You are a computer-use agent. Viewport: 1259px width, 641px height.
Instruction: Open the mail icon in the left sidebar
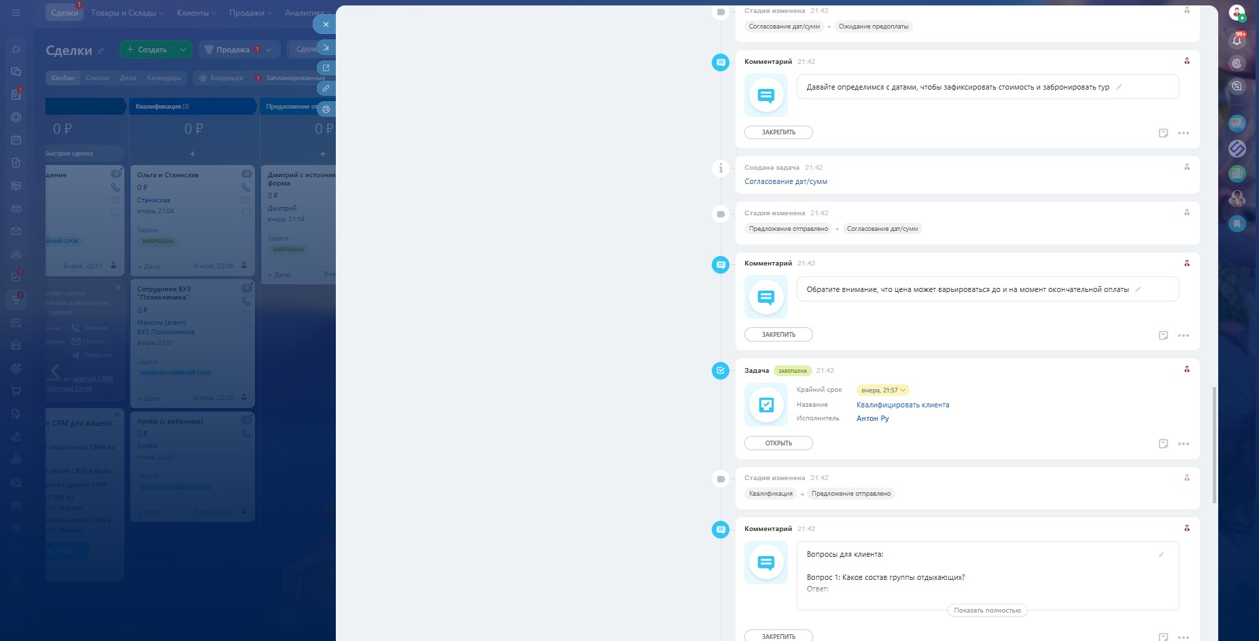(x=16, y=231)
